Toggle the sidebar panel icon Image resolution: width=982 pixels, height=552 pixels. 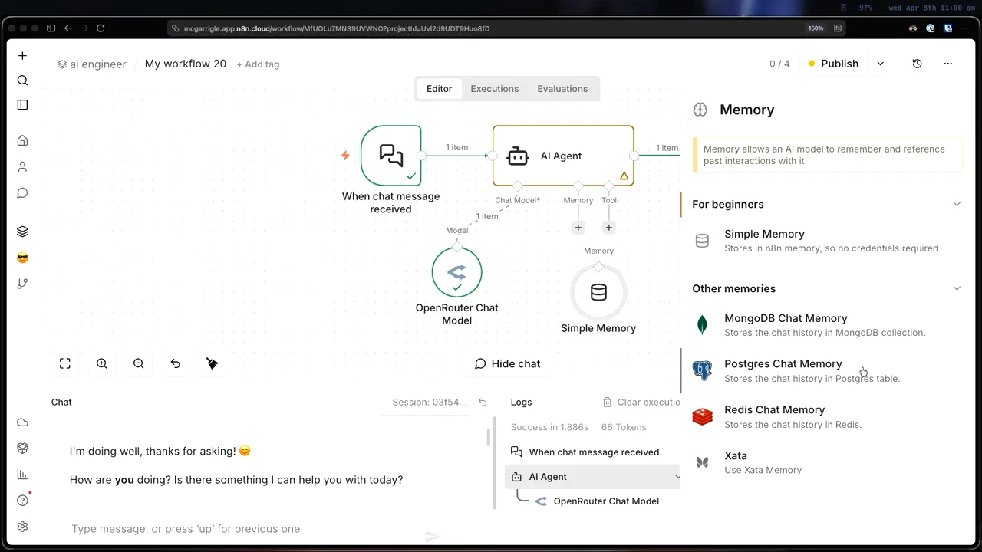click(22, 105)
